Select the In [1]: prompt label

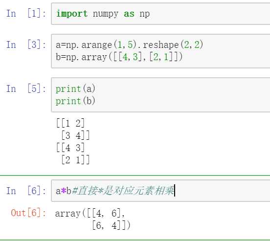26,13
